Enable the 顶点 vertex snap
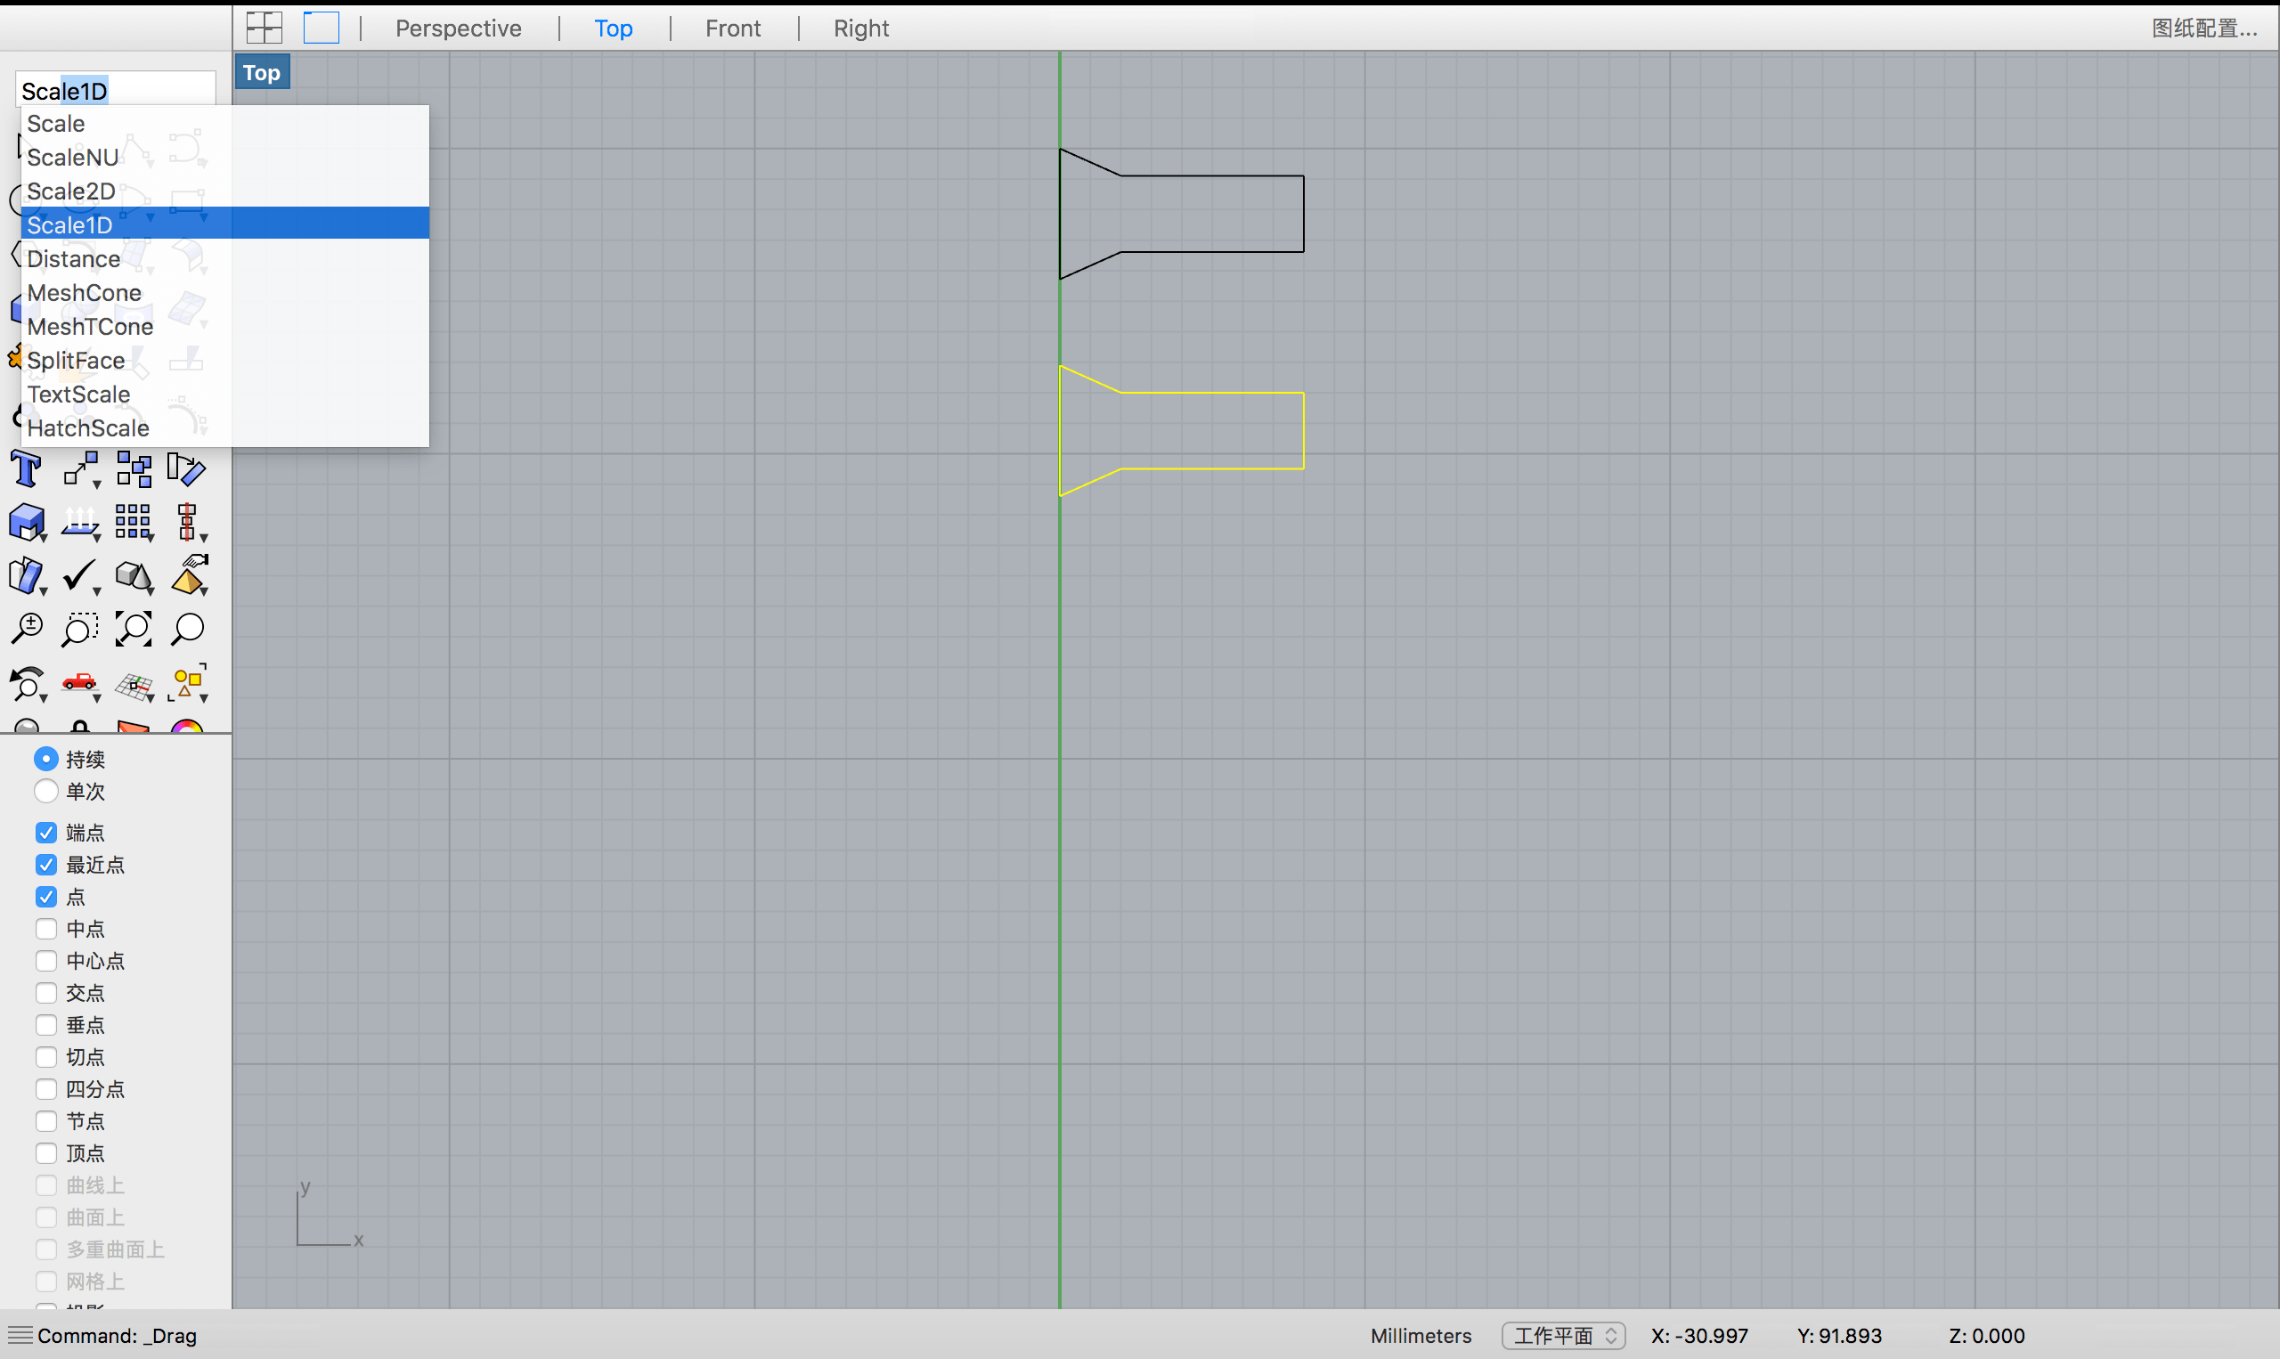Viewport: 2280px width, 1359px height. click(x=45, y=1153)
